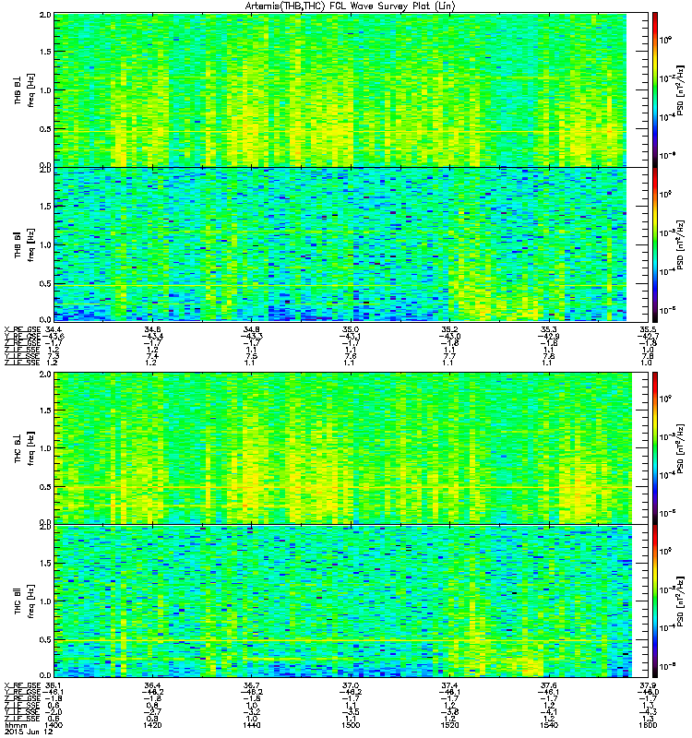Screen dimensions: 692x738
Task: Click the plot title 'Artemis(THB,THC) FGL Wave Survey Plot'
Action: pos(351,6)
